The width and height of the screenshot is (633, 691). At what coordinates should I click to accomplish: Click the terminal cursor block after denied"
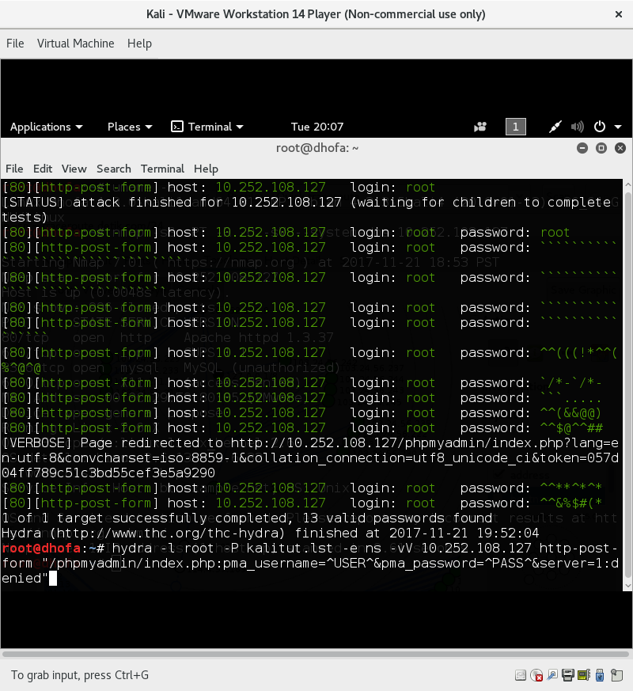53,578
